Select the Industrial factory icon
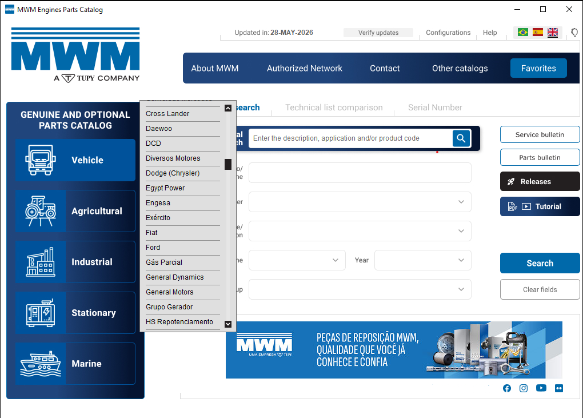The image size is (583, 418). point(41,262)
